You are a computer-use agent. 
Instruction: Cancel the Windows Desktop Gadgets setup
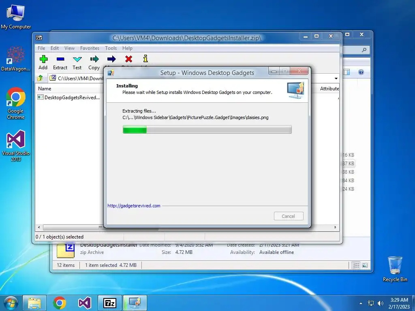[x=289, y=216]
